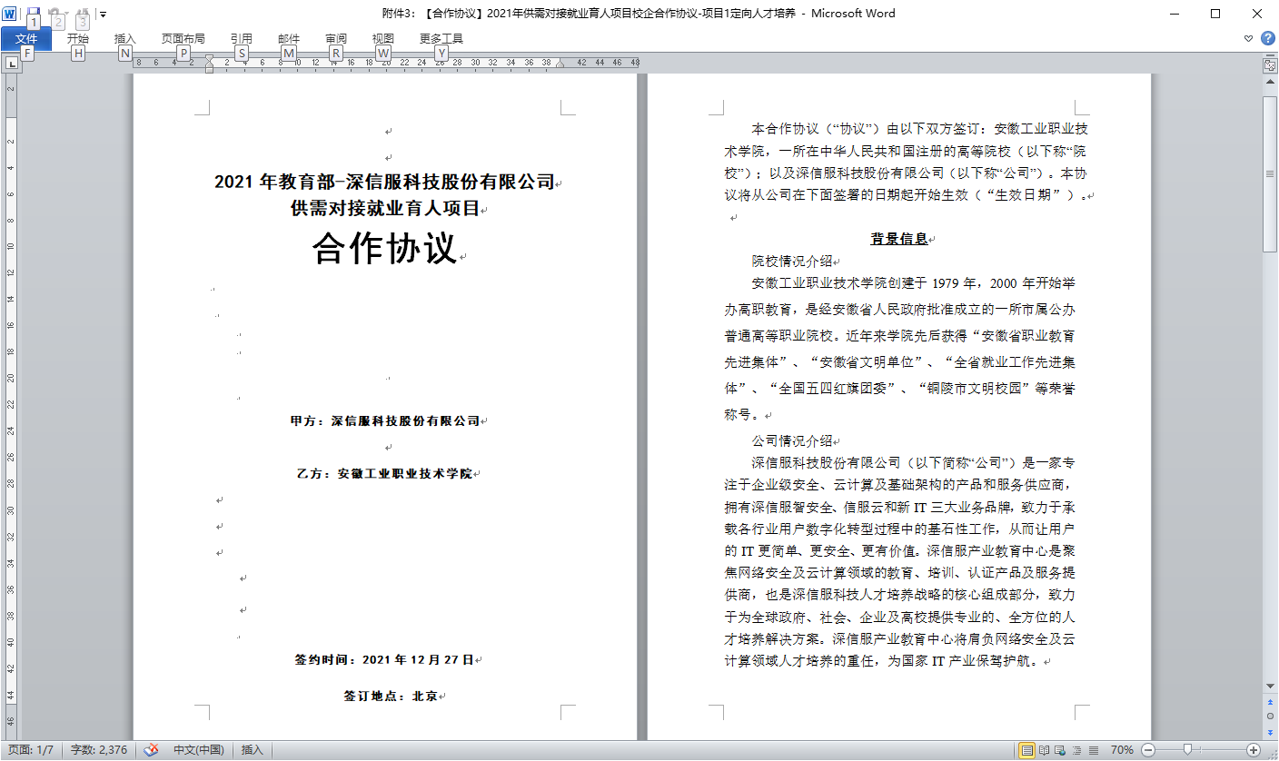Screen dimensions: 1279x761
Task: Switch to Full Screen Reading view
Action: 1045,750
